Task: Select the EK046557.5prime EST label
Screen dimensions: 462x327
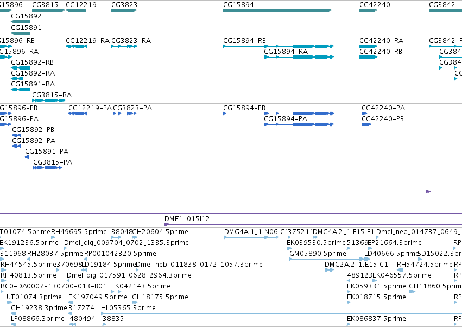Action: [x=402, y=275]
